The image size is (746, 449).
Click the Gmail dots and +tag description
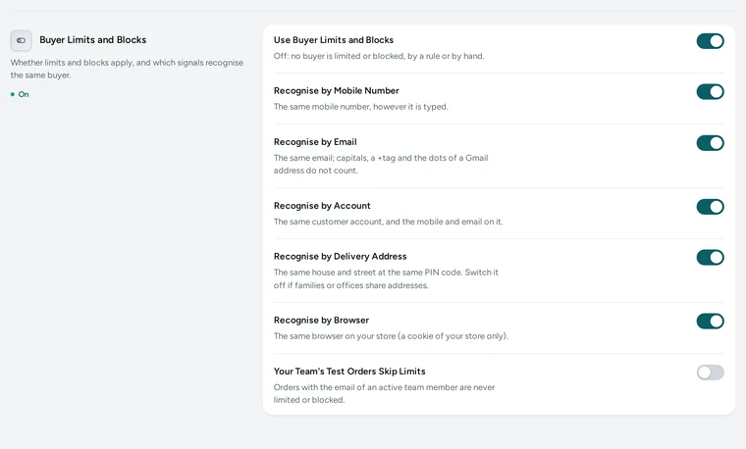(381, 164)
